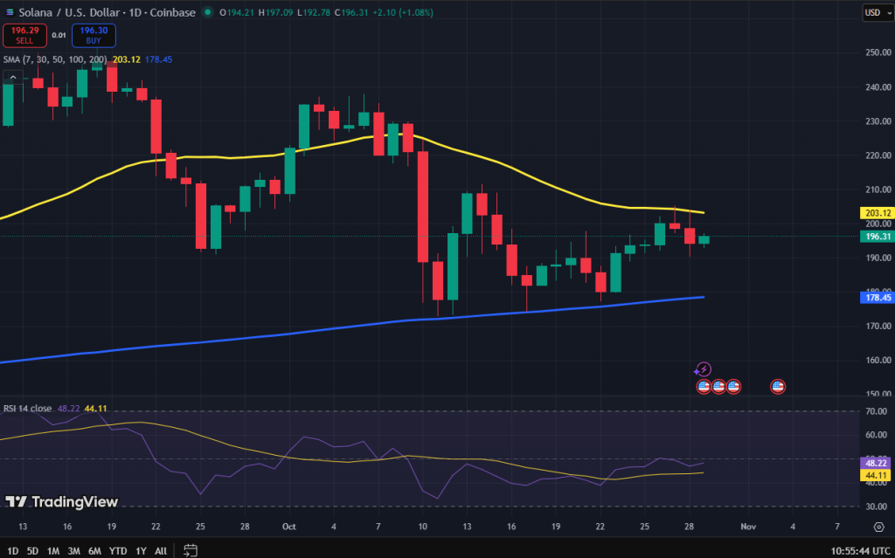This screenshot has width=895, height=558.
Task: Click the Nov label on the date axis
Action: pyautogui.click(x=748, y=527)
